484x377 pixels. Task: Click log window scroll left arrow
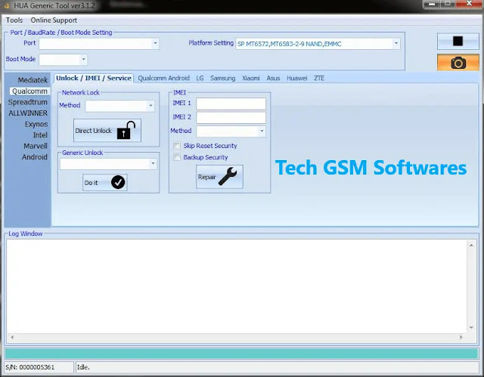tap(12, 337)
